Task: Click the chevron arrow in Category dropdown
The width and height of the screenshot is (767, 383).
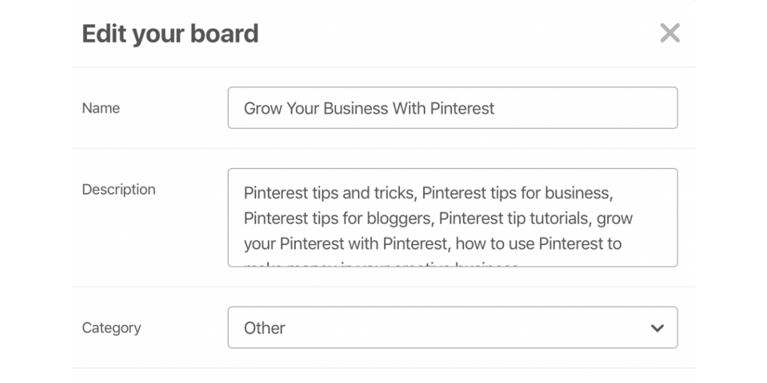Action: (x=656, y=328)
